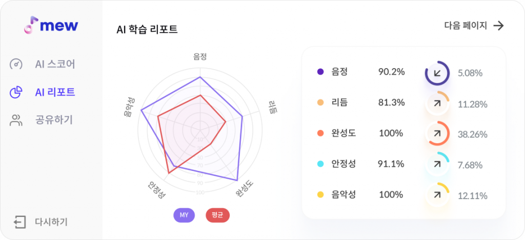This screenshot has height=240, width=525.
Task: Click the 안정성 up-arrow progress ring
Action: tap(437, 164)
